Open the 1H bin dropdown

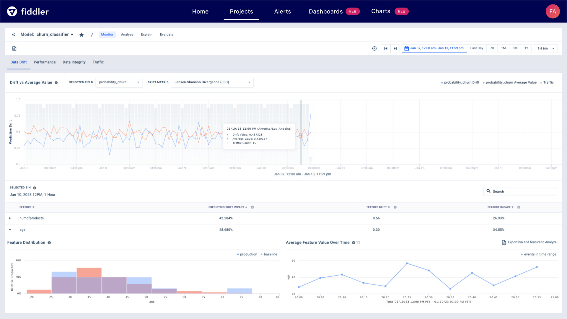[x=545, y=48]
